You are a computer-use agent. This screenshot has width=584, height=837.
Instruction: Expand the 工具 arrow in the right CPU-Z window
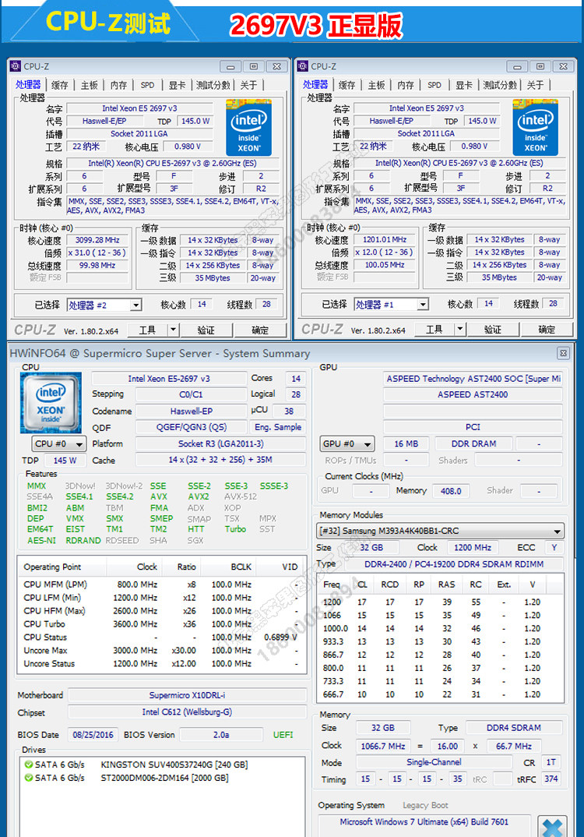tap(460, 330)
